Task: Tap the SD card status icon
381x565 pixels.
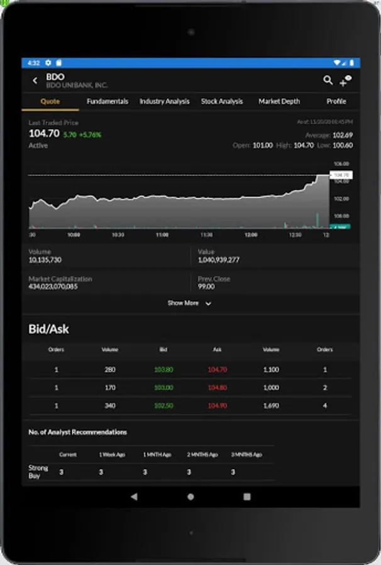Action: coord(59,63)
